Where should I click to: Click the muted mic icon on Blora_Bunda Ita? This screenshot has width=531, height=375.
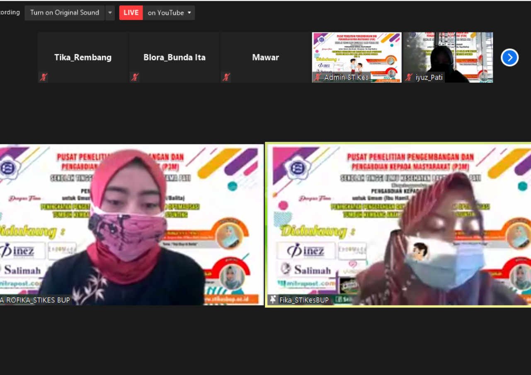click(x=134, y=77)
